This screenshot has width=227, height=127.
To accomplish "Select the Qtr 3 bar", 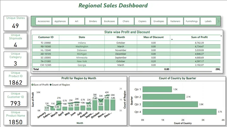I will coord(170,104).
